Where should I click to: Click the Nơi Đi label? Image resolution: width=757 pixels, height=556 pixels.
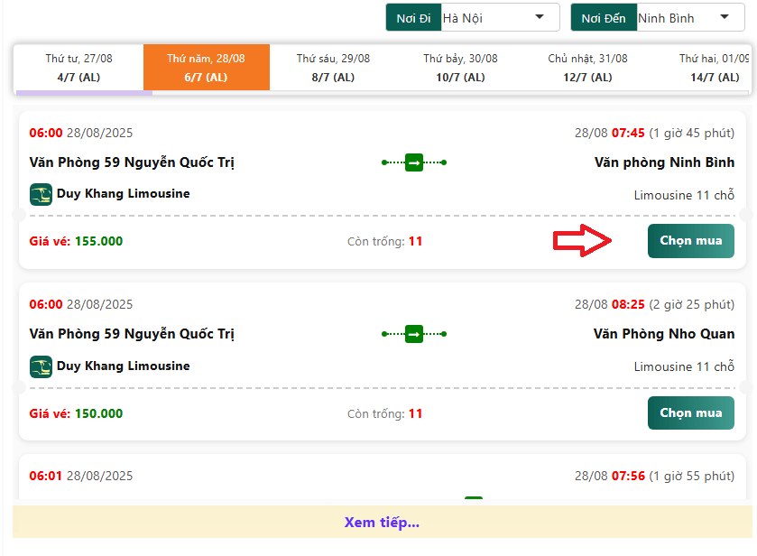pyautogui.click(x=413, y=17)
